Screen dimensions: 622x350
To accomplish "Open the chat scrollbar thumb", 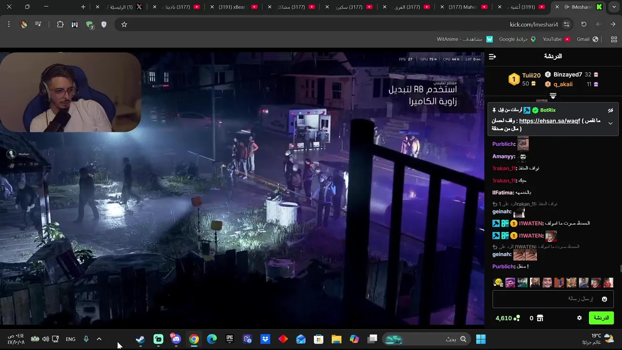I will click(x=620, y=269).
